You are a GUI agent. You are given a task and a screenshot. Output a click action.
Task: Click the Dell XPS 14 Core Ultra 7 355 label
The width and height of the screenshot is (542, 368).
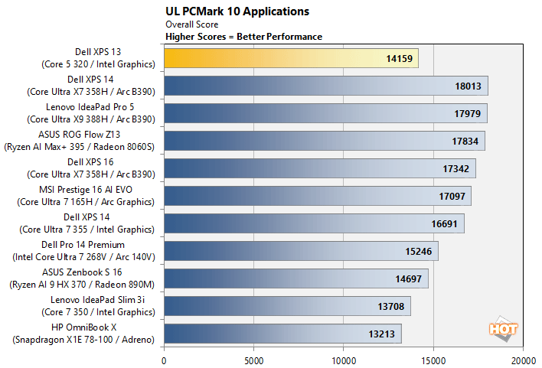pyautogui.click(x=87, y=223)
